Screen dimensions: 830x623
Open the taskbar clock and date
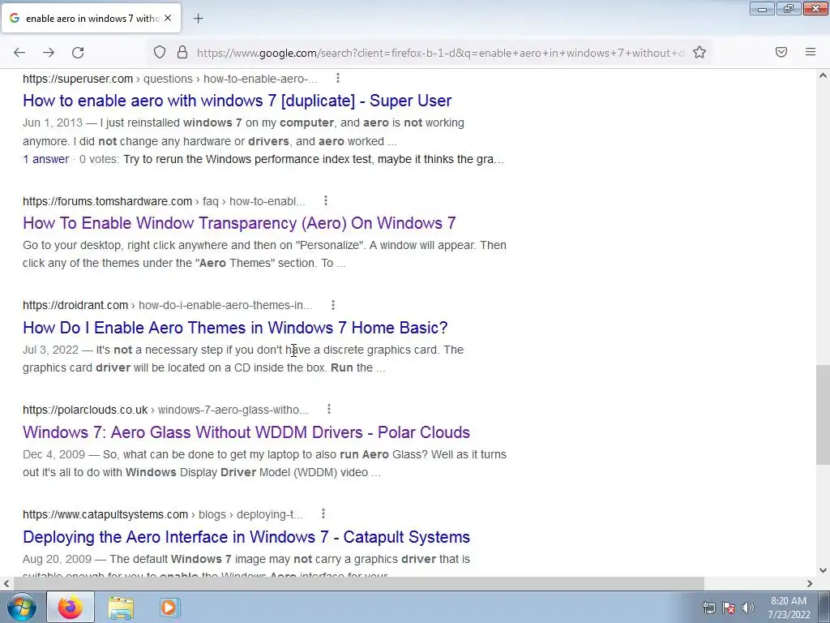(x=789, y=608)
